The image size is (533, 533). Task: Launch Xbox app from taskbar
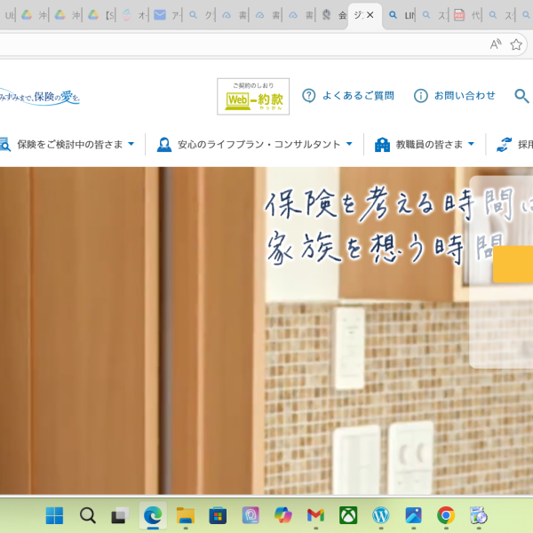348,515
